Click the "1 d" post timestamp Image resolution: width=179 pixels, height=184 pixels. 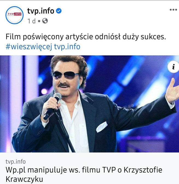pyautogui.click(x=31, y=21)
